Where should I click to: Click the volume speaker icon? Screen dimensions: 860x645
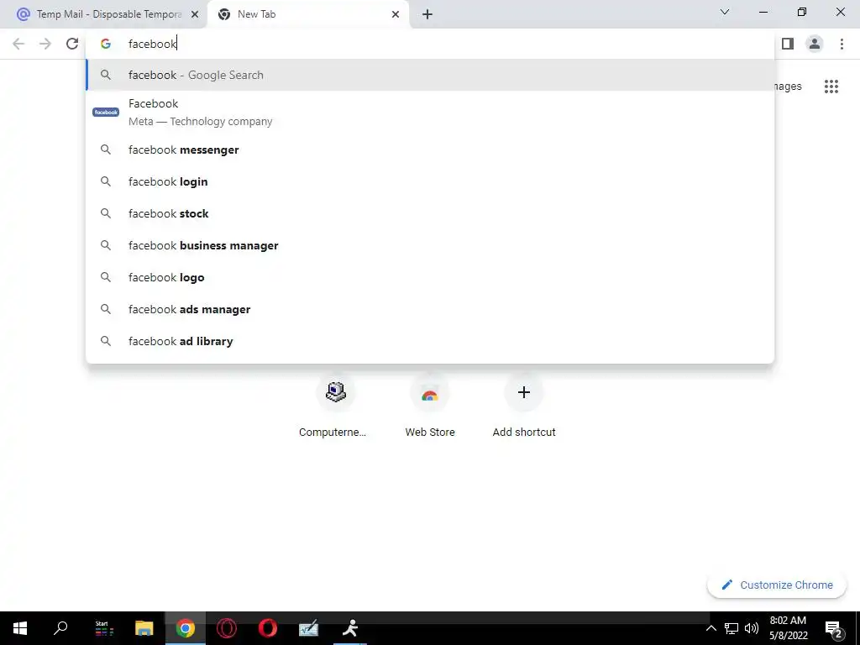click(x=752, y=628)
